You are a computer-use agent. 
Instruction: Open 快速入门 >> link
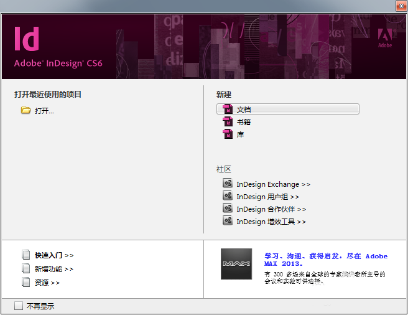coord(54,255)
